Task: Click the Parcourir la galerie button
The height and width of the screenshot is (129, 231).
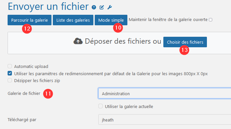Action: coord(29,20)
